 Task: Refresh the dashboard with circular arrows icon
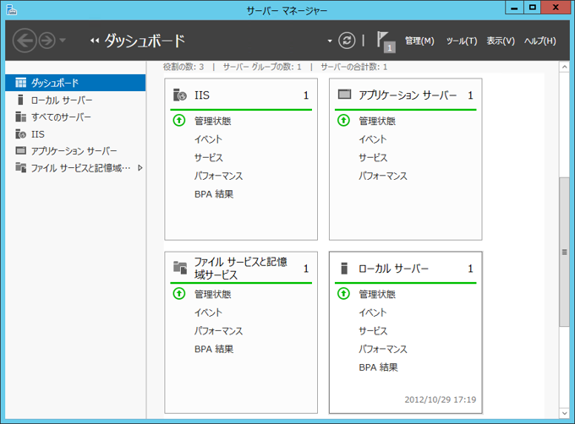tap(347, 41)
